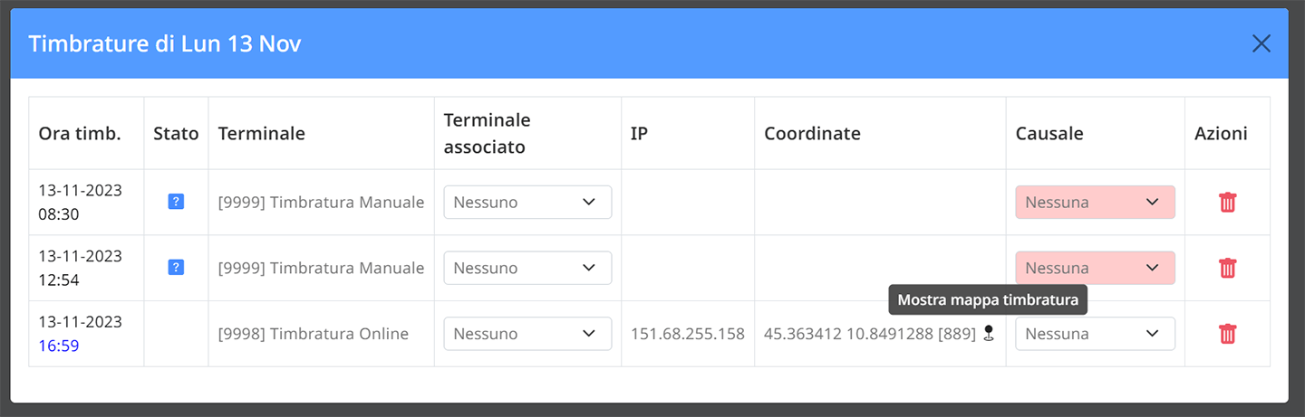Open Terminale associato dropdown for Timbratura Online row
1305x417 pixels.
coord(527,334)
